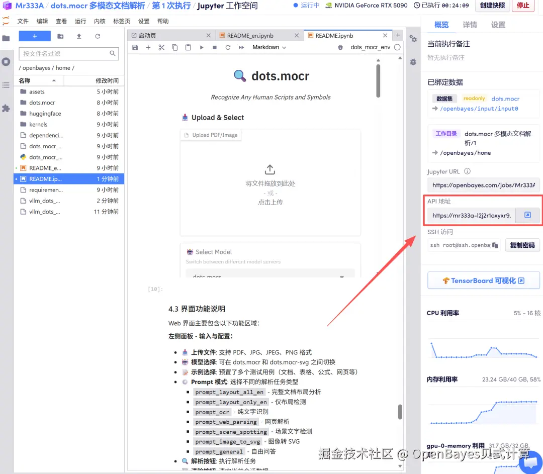Run the selected cell
The height and width of the screenshot is (474, 543).
click(x=202, y=47)
